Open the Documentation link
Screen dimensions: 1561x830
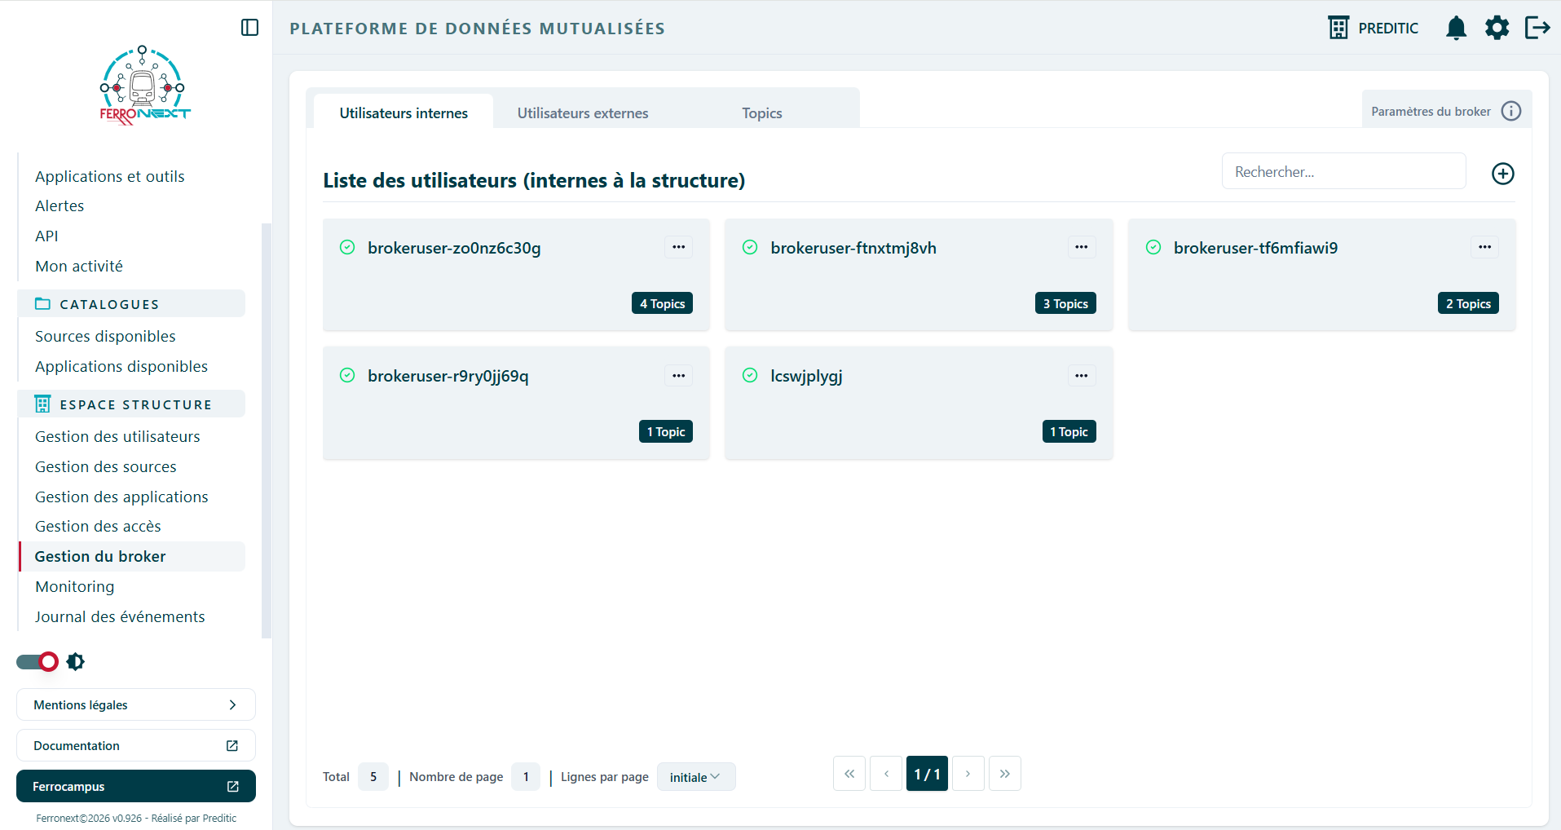[136, 745]
